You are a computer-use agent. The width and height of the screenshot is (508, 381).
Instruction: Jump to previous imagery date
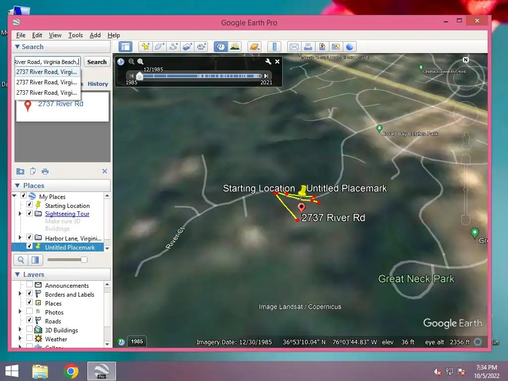(x=131, y=76)
